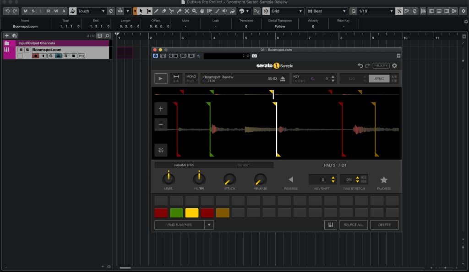
Task: Select the Object Selection arrow tool
Action: (141, 11)
